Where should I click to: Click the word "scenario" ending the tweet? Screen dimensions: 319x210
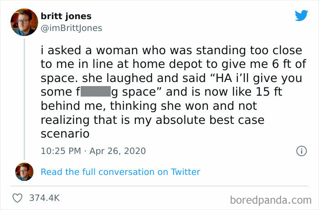(64, 134)
